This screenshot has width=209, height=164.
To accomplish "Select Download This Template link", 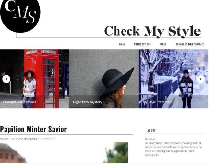I will [189, 44].
